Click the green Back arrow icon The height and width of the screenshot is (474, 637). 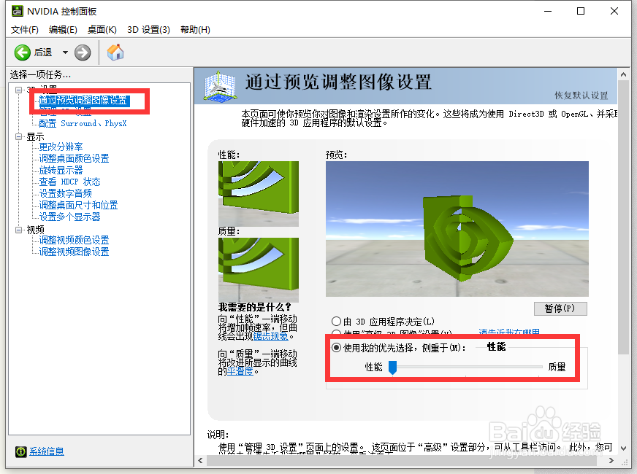(23, 53)
